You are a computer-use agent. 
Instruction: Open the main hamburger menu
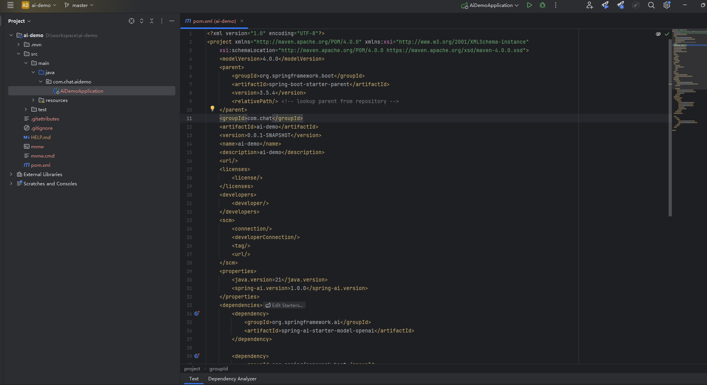pyautogui.click(x=10, y=5)
